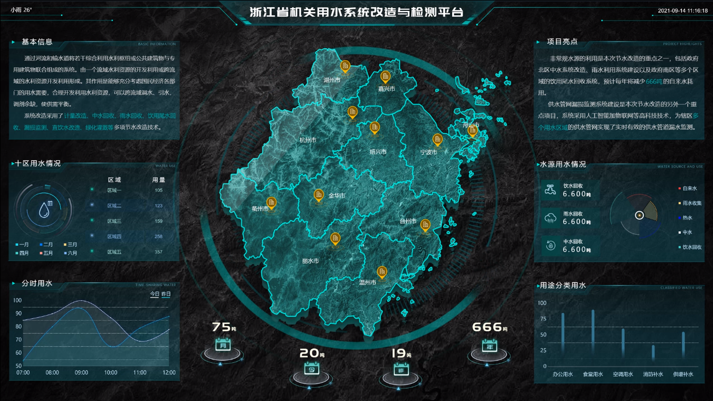Select the 区域一 row
The width and height of the screenshot is (713, 401).
click(131, 190)
